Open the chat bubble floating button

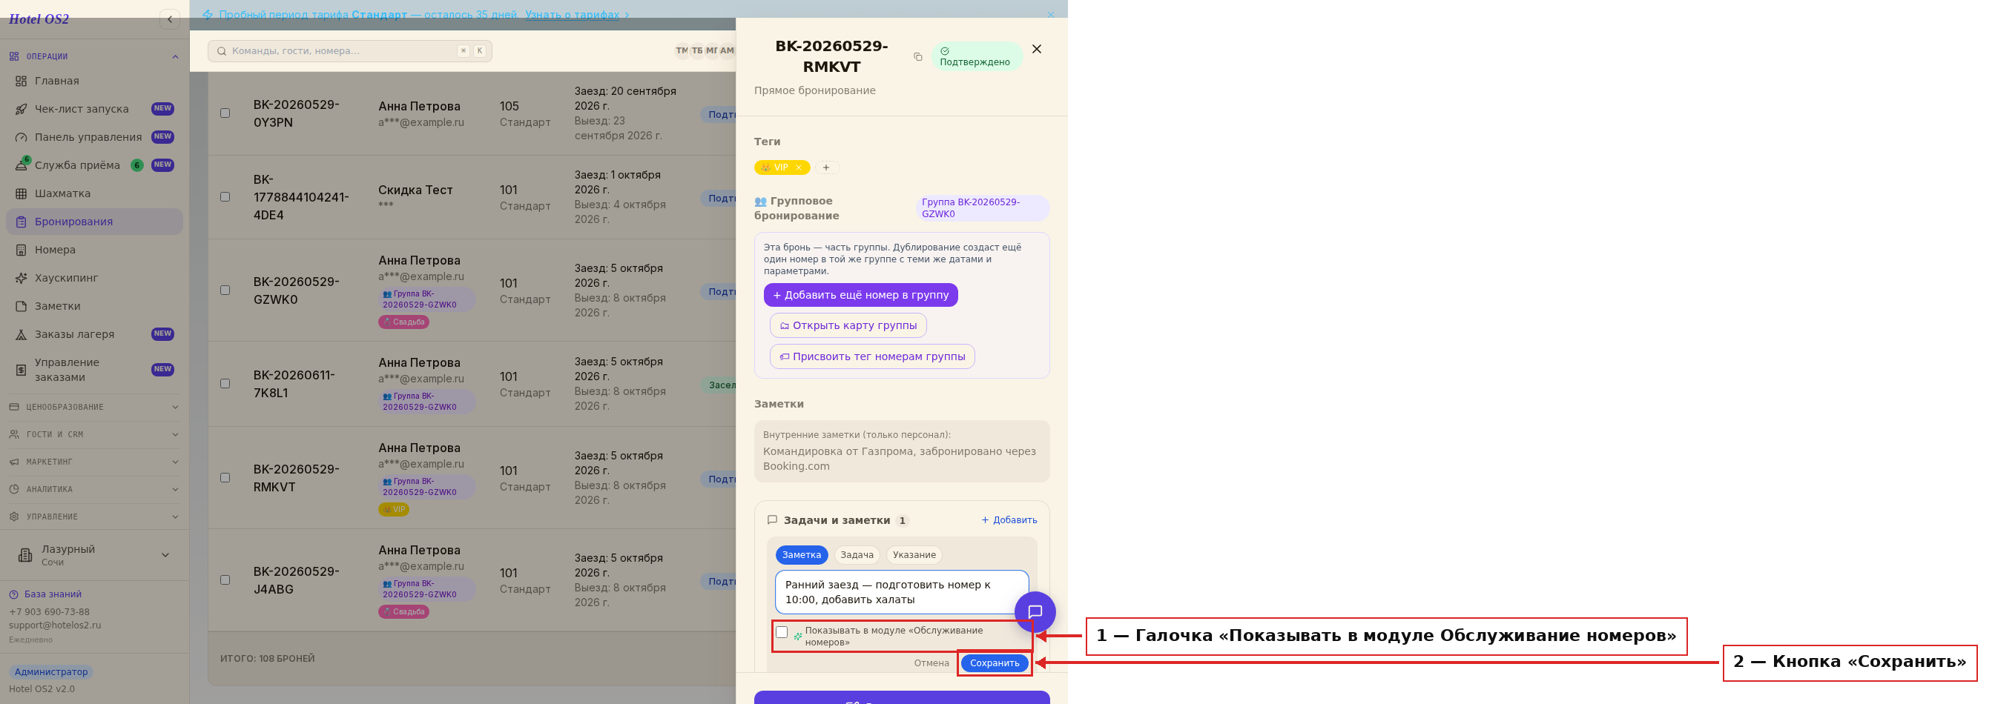1035,613
